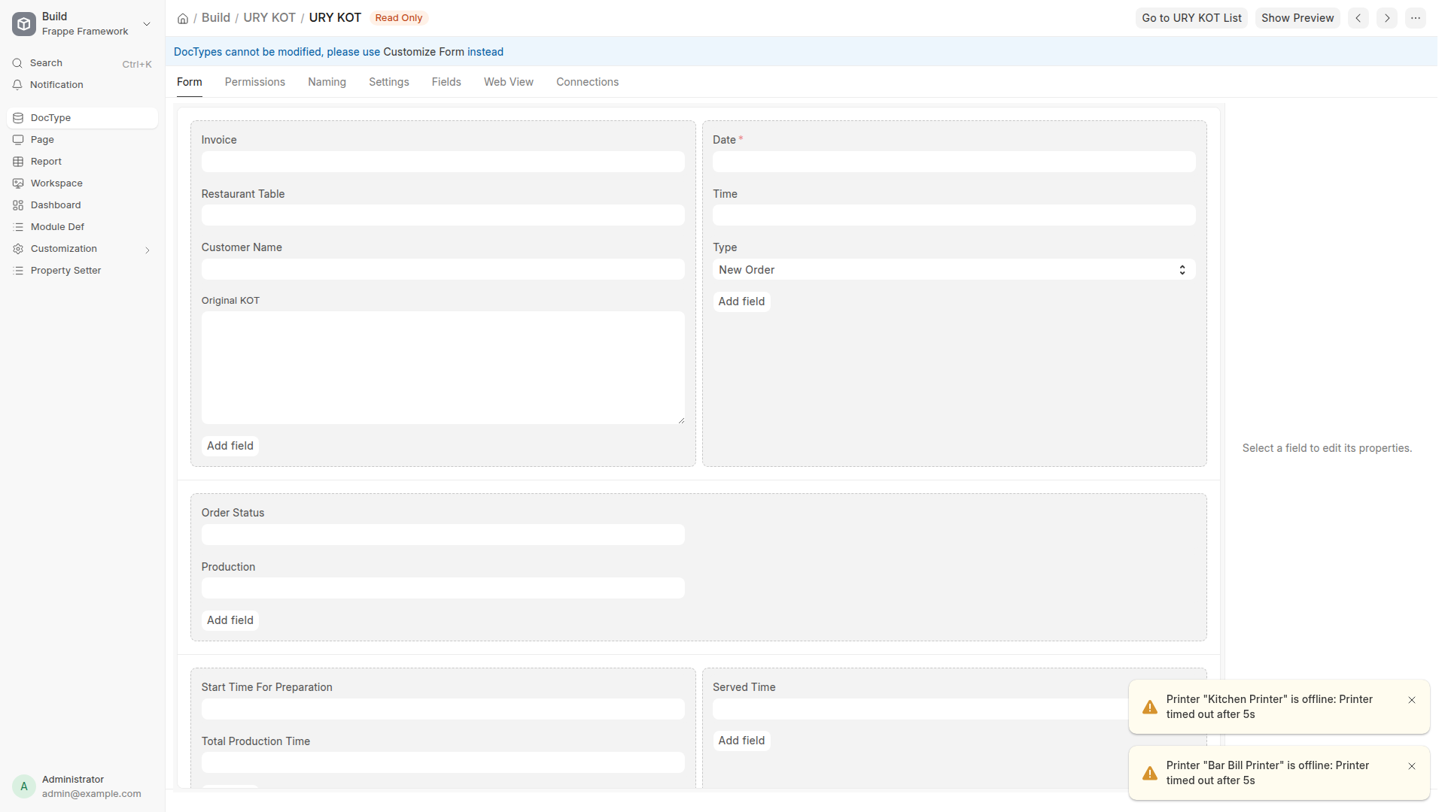The width and height of the screenshot is (1445, 812).
Task: Switch to Permissions tab
Action: (254, 82)
